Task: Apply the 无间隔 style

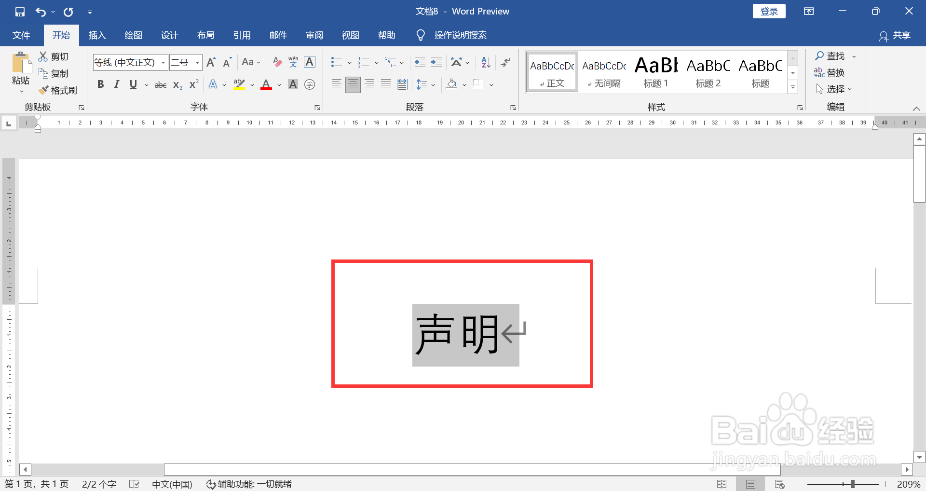Action: [604, 72]
